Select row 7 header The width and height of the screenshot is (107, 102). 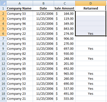coord(3,38)
